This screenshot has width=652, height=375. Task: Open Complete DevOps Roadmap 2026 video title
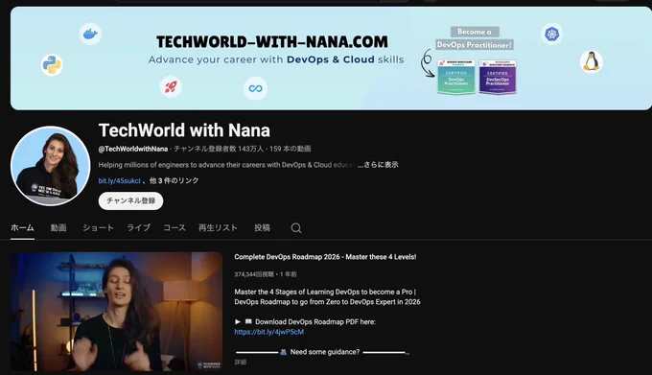pyautogui.click(x=325, y=257)
